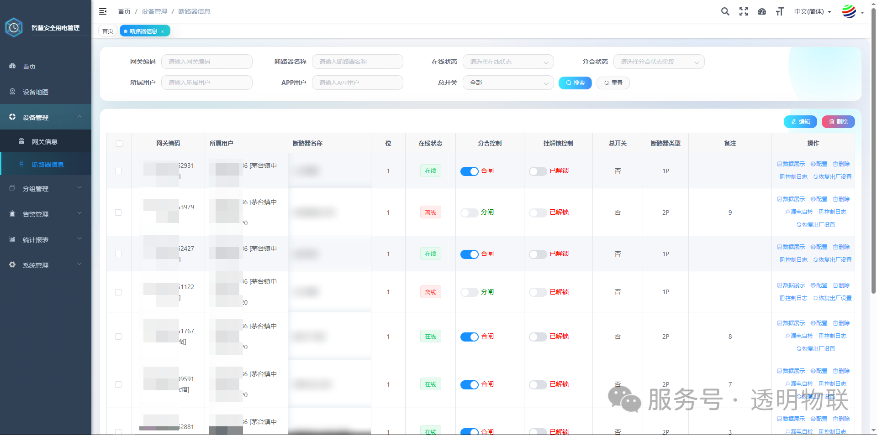Toggle 已解锁 lock switch in row ending 2931
Screen dimensions: 877x435
(538, 171)
